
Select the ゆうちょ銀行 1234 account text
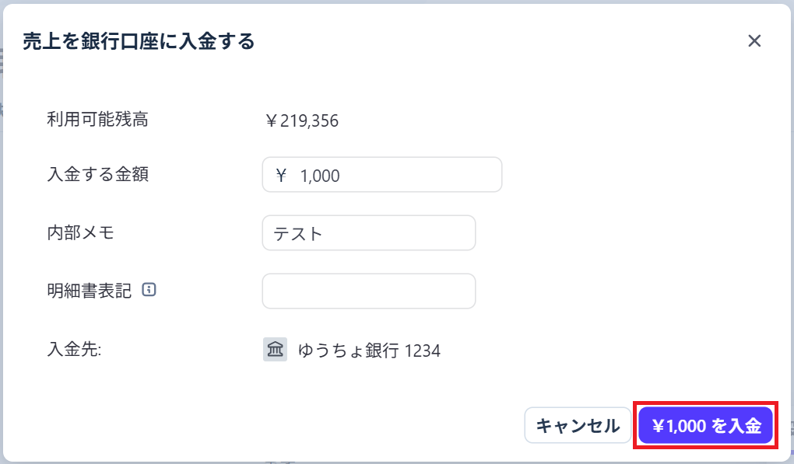(369, 351)
